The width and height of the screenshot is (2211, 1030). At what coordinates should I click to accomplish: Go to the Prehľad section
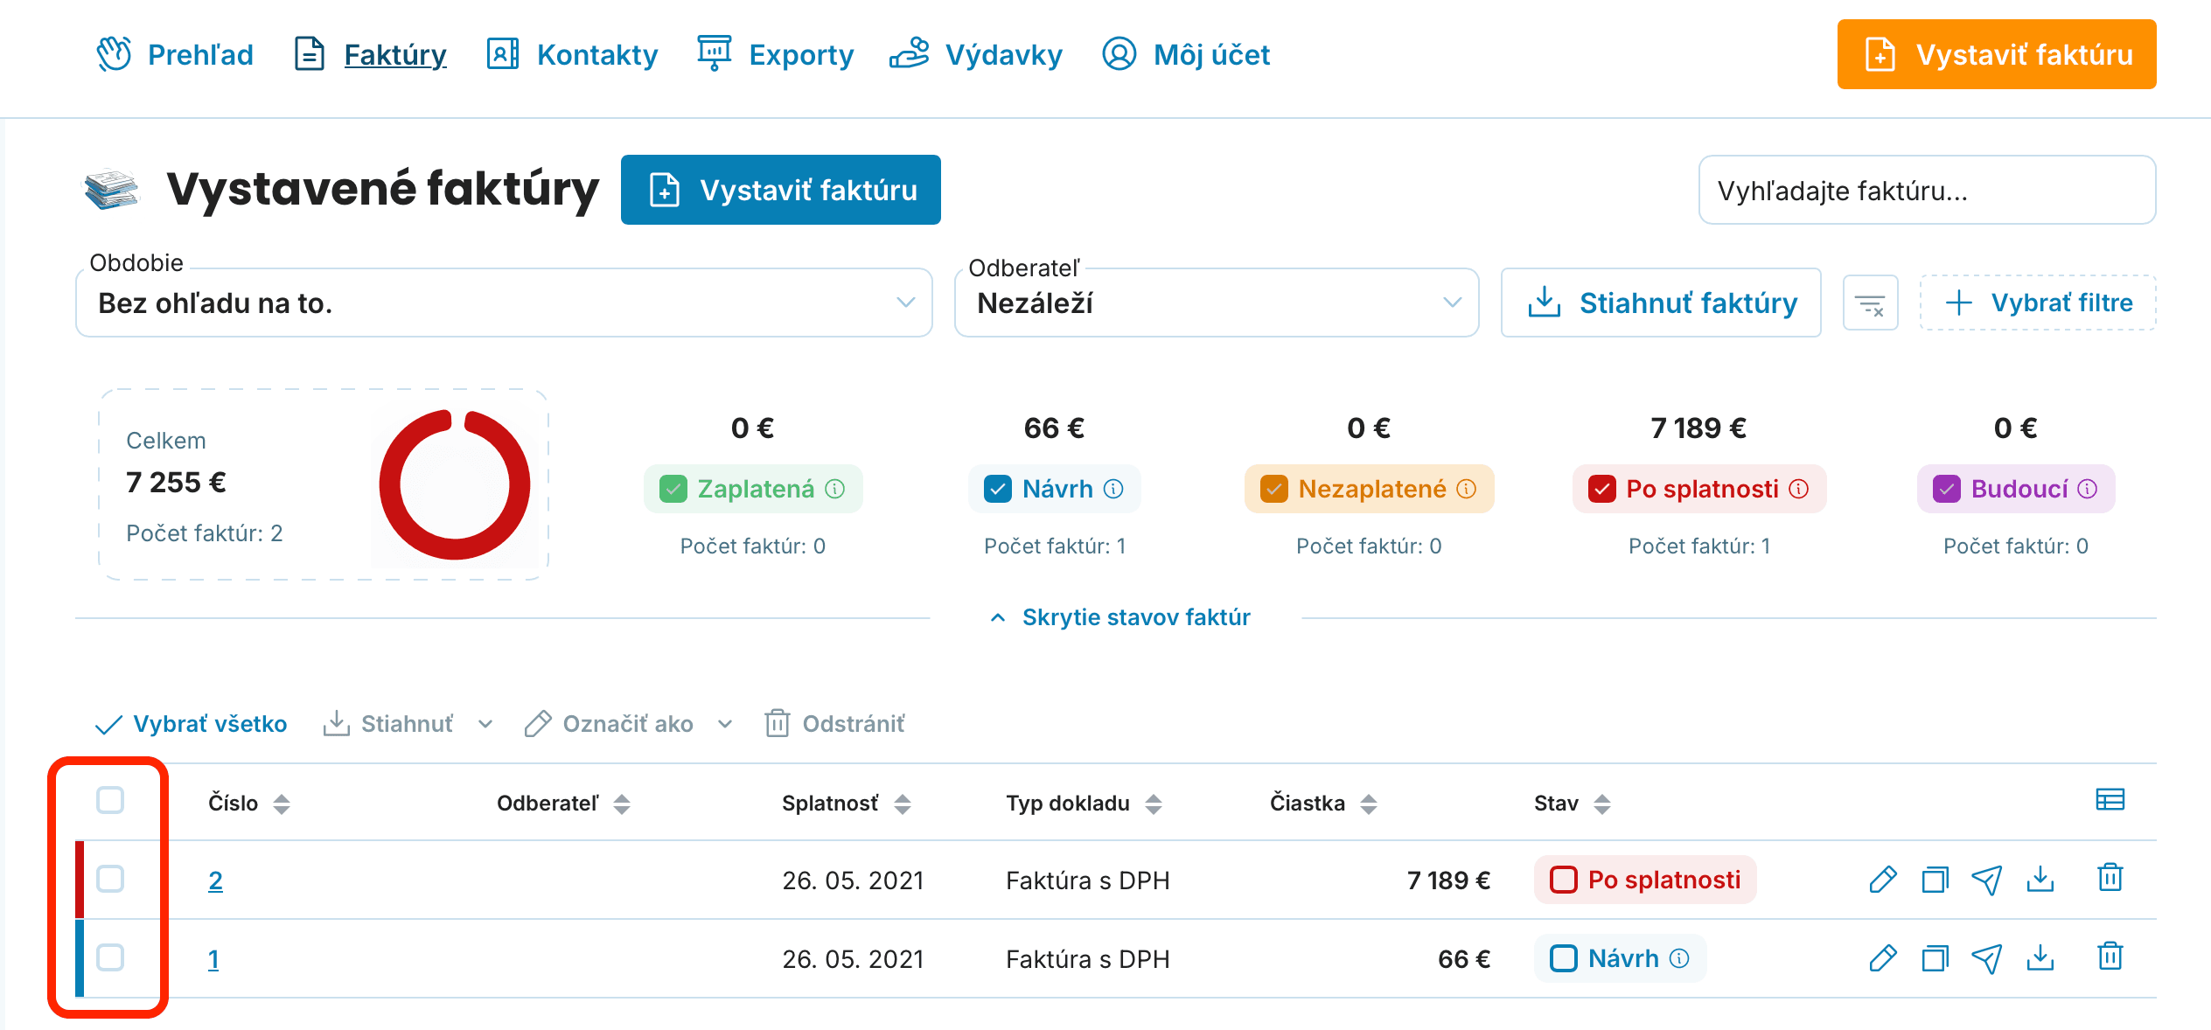[175, 54]
